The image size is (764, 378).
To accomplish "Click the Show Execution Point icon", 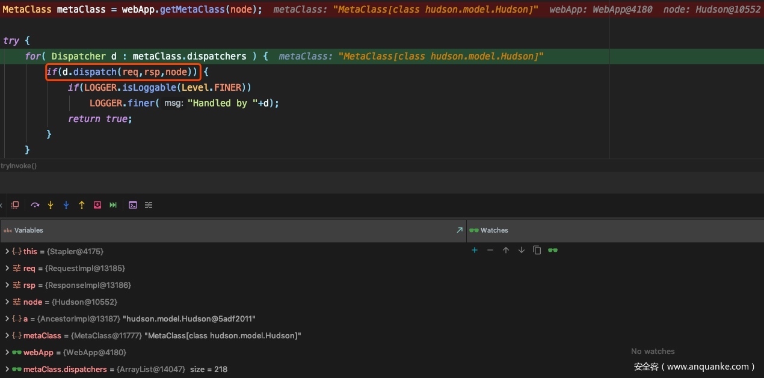I will point(16,205).
